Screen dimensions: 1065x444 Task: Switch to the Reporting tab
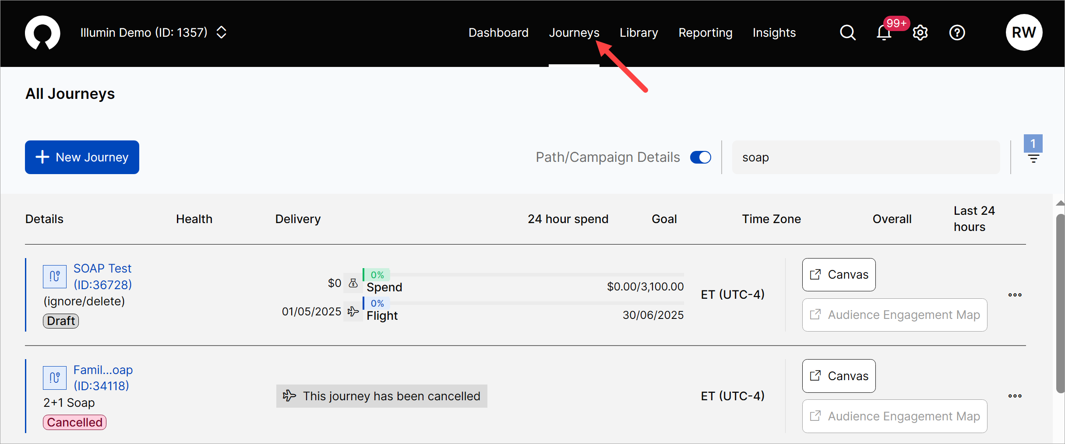[x=705, y=33]
